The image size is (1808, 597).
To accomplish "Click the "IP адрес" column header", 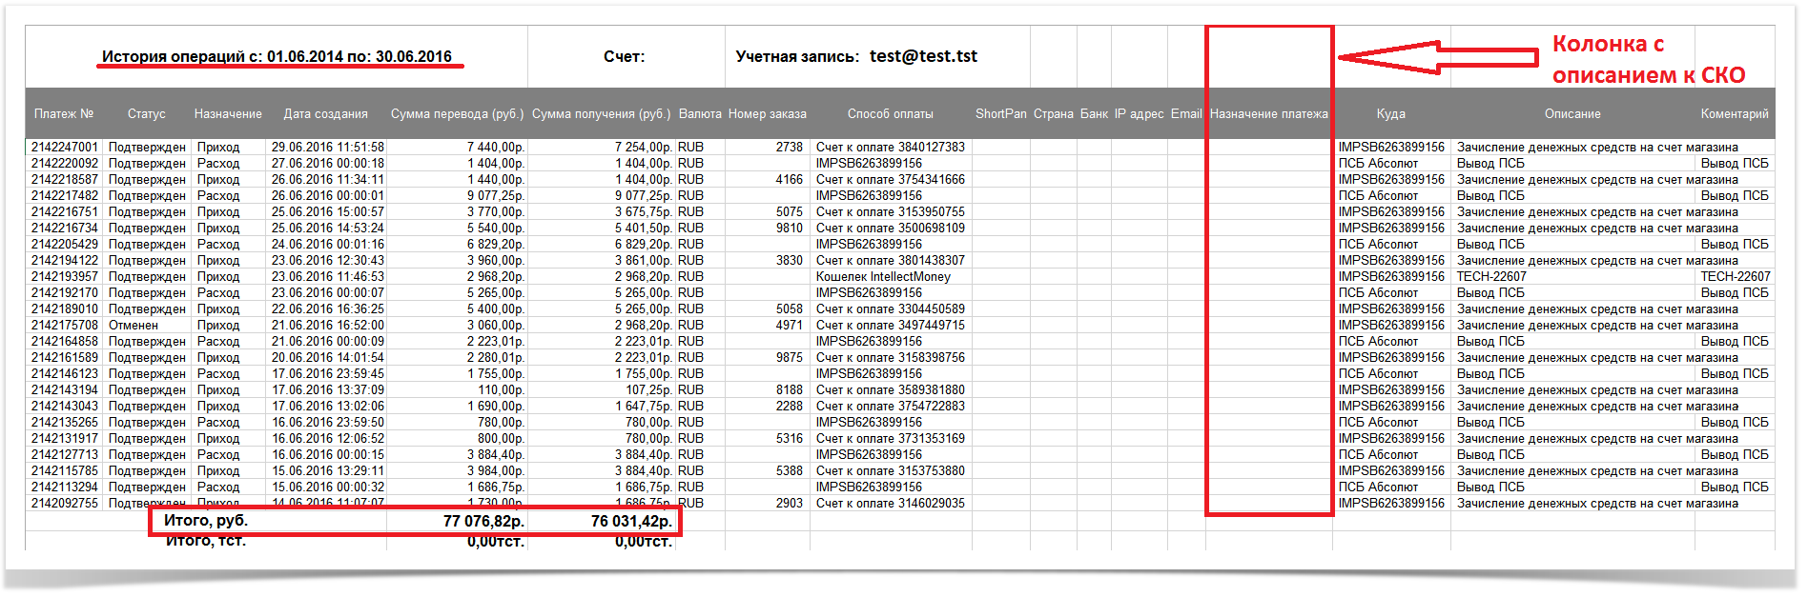I will [1139, 114].
